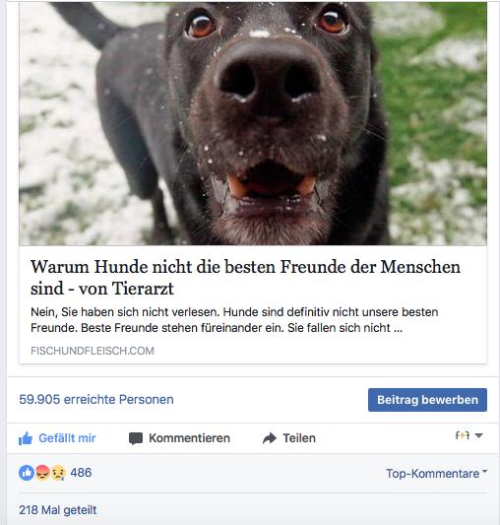500x525 pixels.
Task: Open the black dog preview image
Action: tap(253, 123)
